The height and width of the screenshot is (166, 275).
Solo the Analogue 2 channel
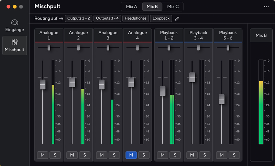85,155
